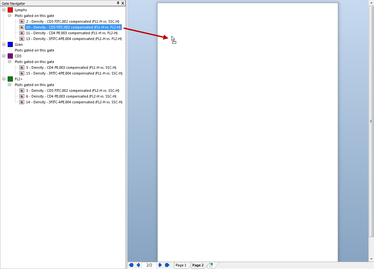Image resolution: width=374 pixels, height=269 pixels.
Task: Collapse the CD3 gate node
Action: pos(4,56)
